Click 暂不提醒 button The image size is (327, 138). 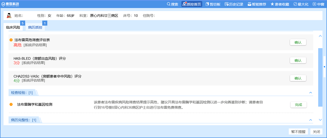click(298, 132)
